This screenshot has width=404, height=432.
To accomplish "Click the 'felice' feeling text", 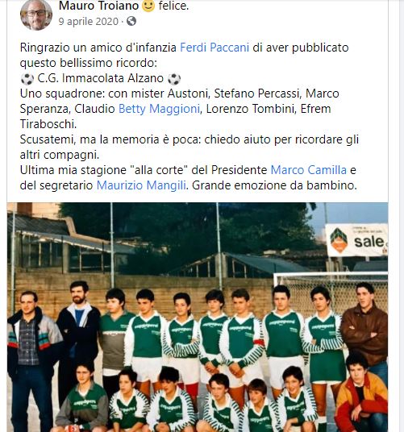I will click(x=173, y=6).
